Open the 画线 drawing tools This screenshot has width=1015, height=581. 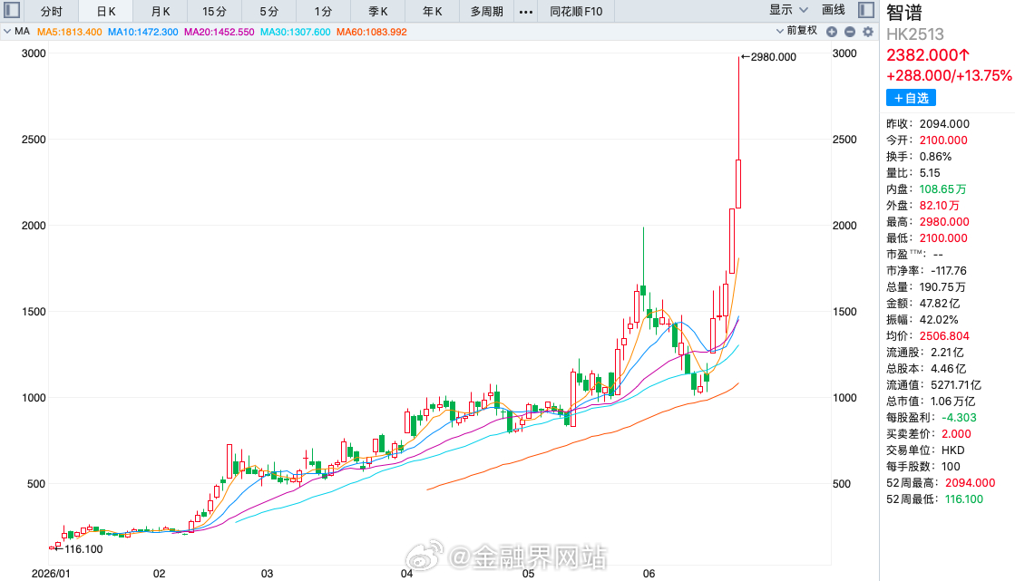[x=833, y=10]
